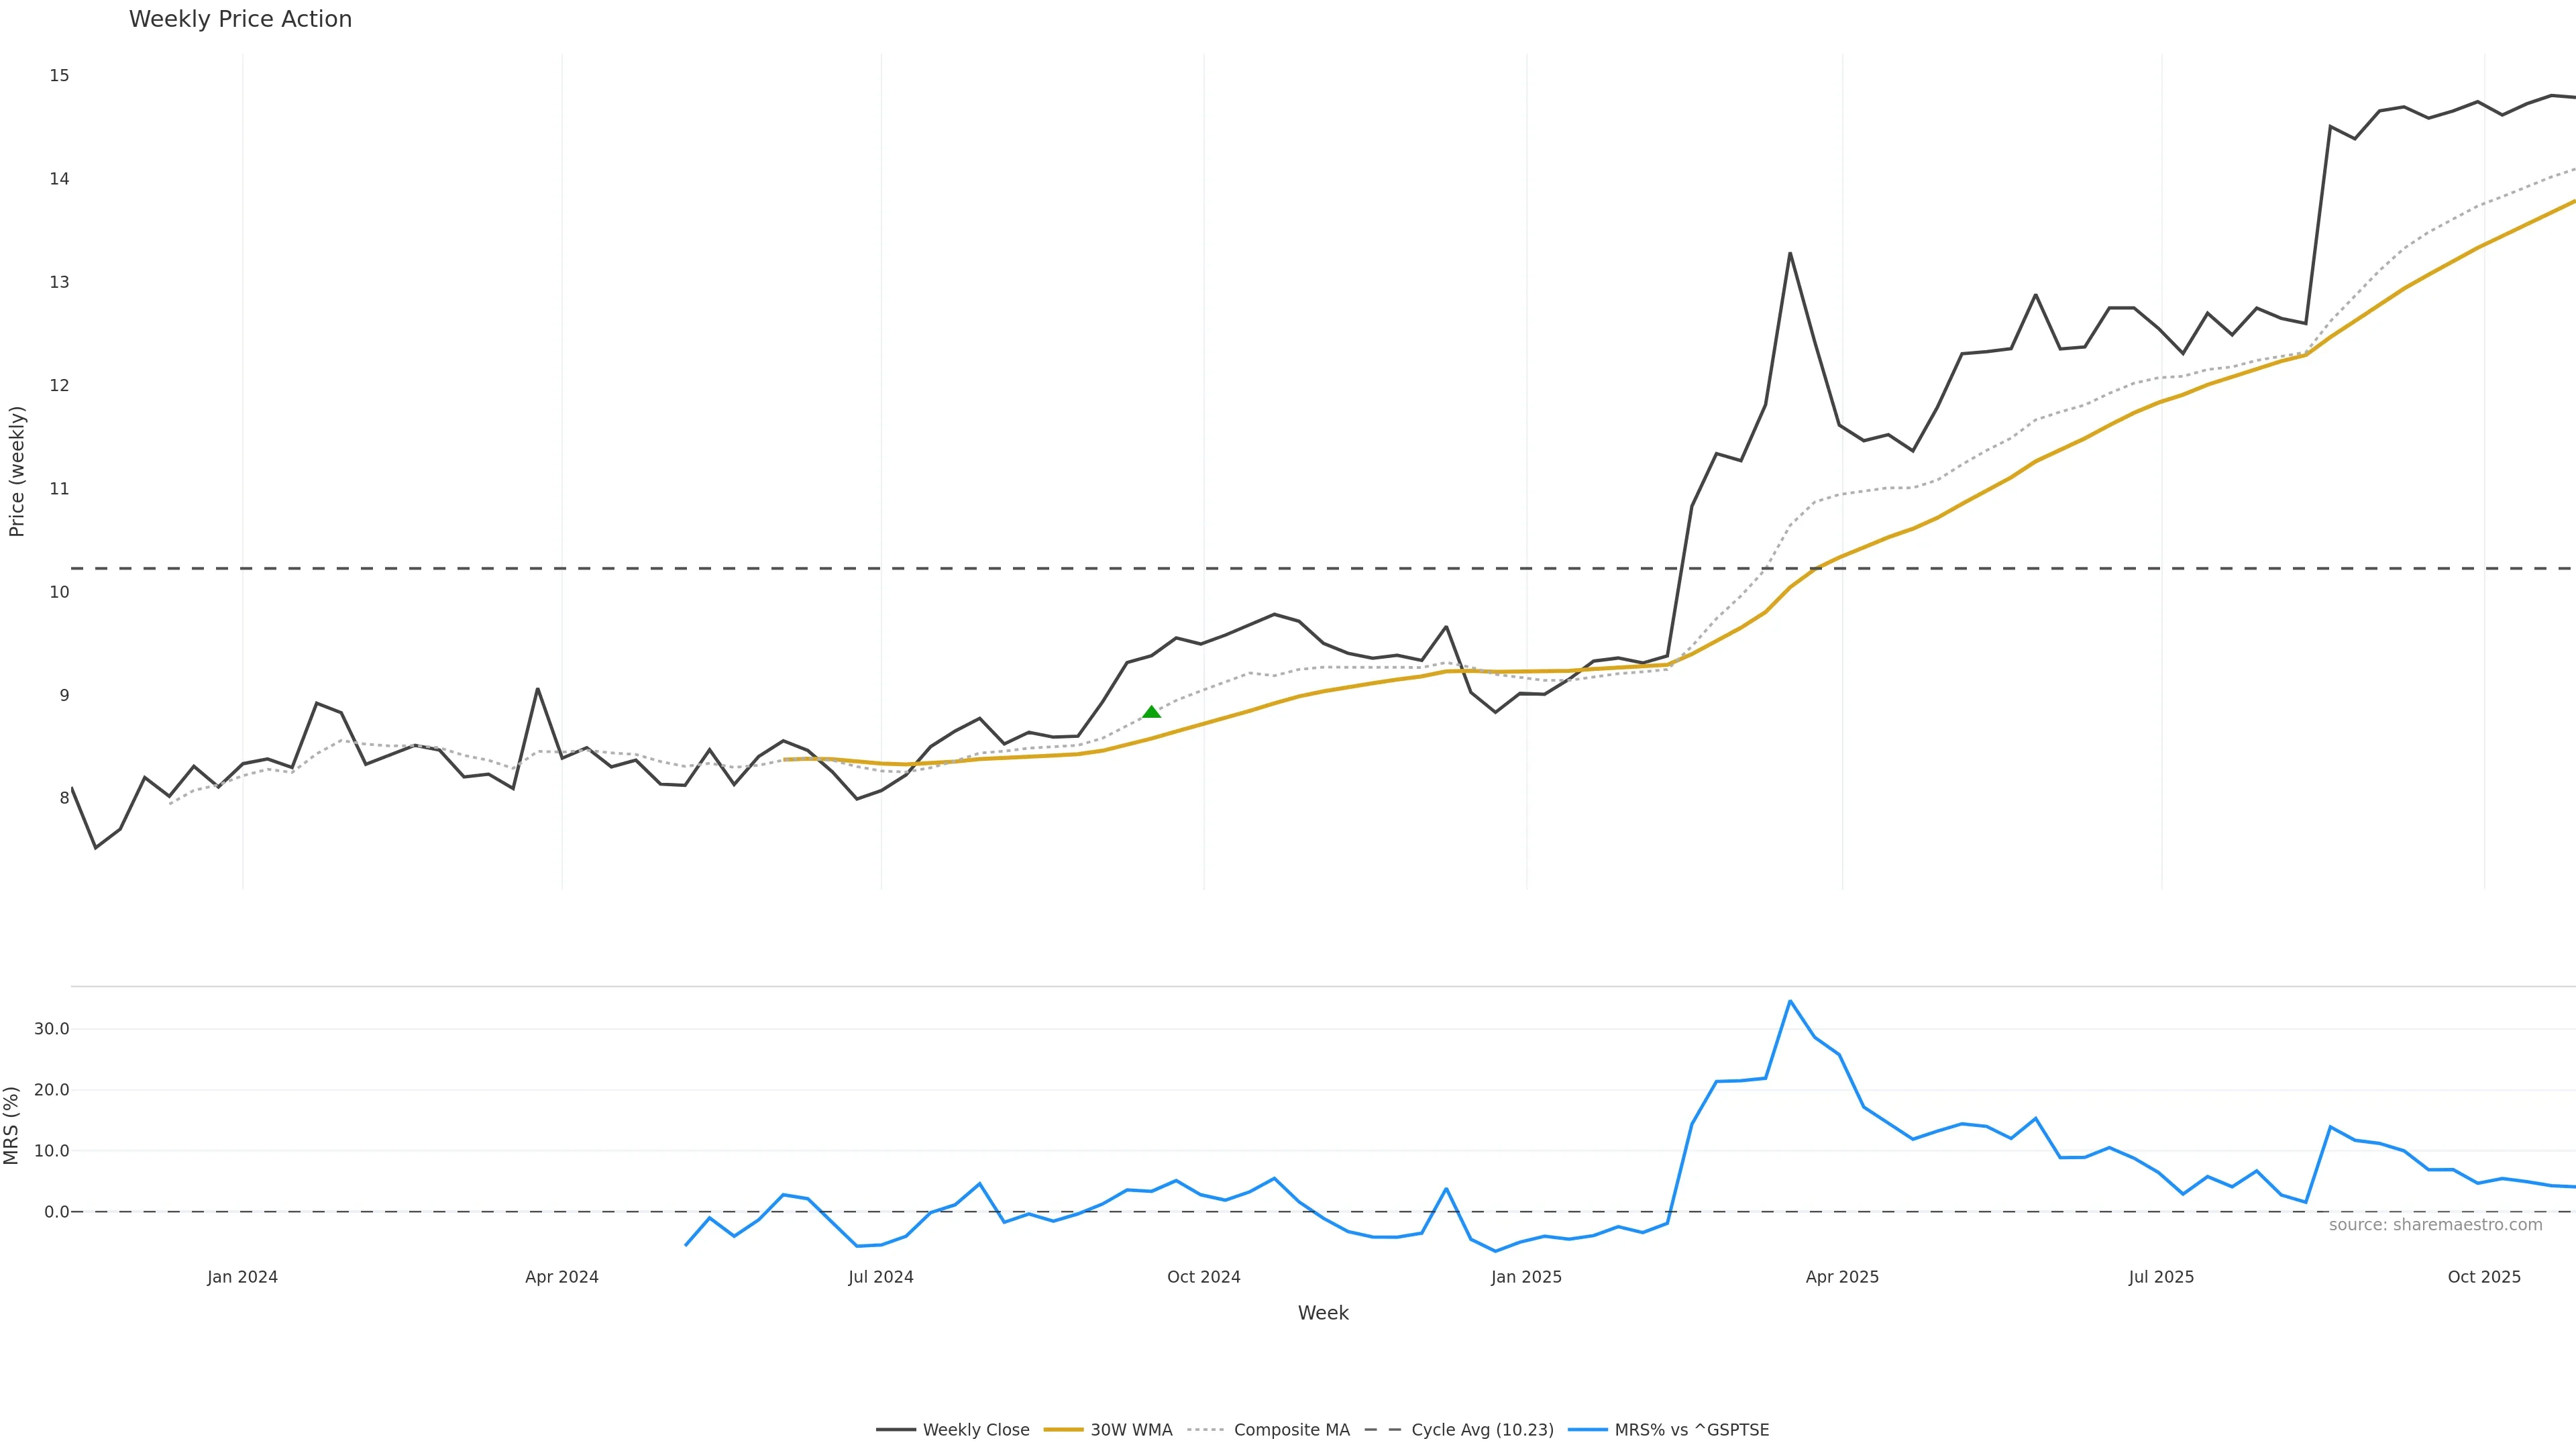Click the Price (weekly) y-axis title
The height and width of the screenshot is (1449, 2576).
[x=16, y=471]
